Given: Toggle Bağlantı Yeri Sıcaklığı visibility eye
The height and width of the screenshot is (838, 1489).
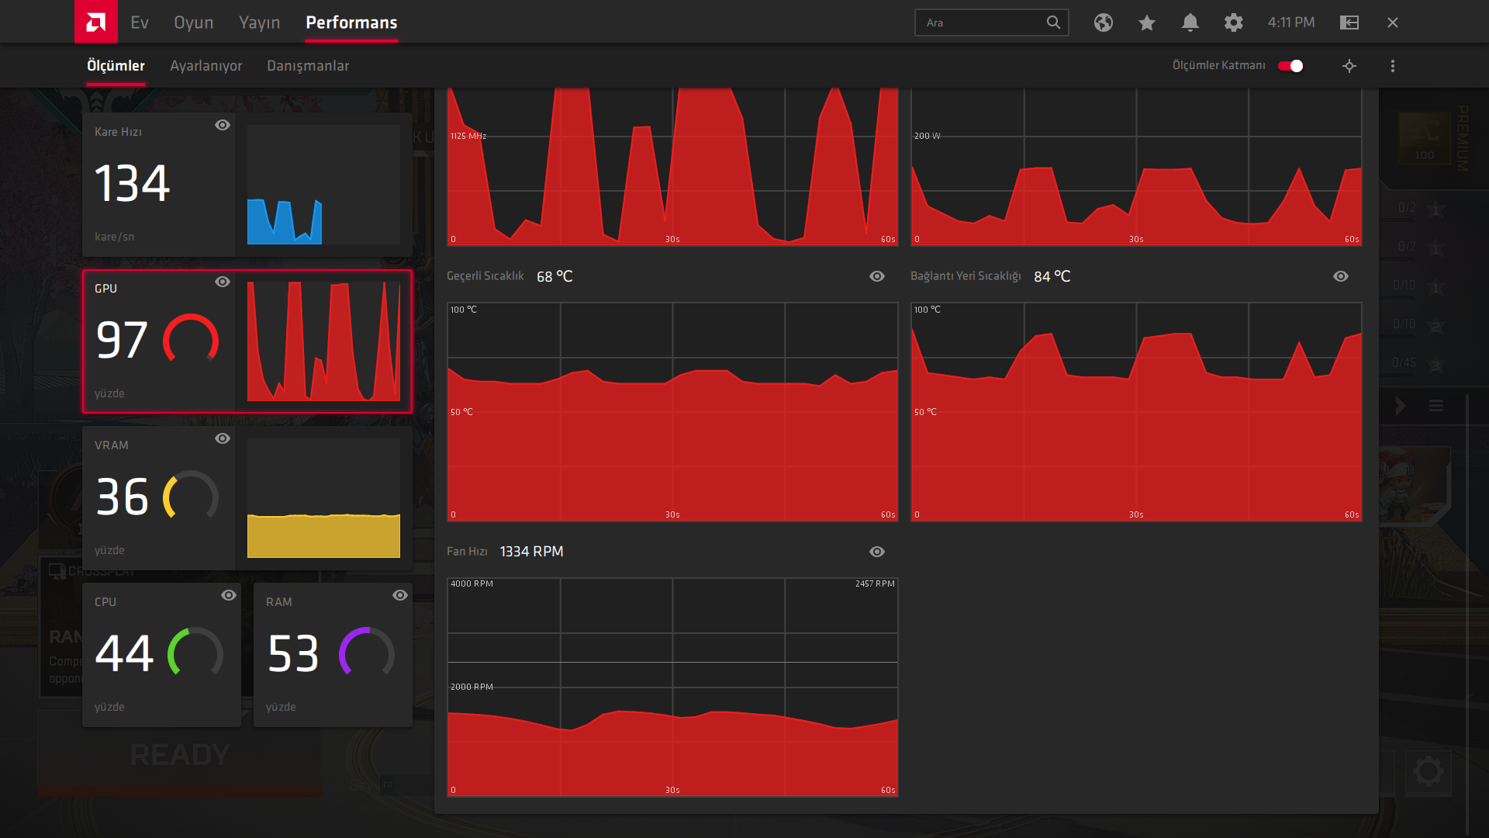Looking at the screenshot, I should coord(1341,276).
